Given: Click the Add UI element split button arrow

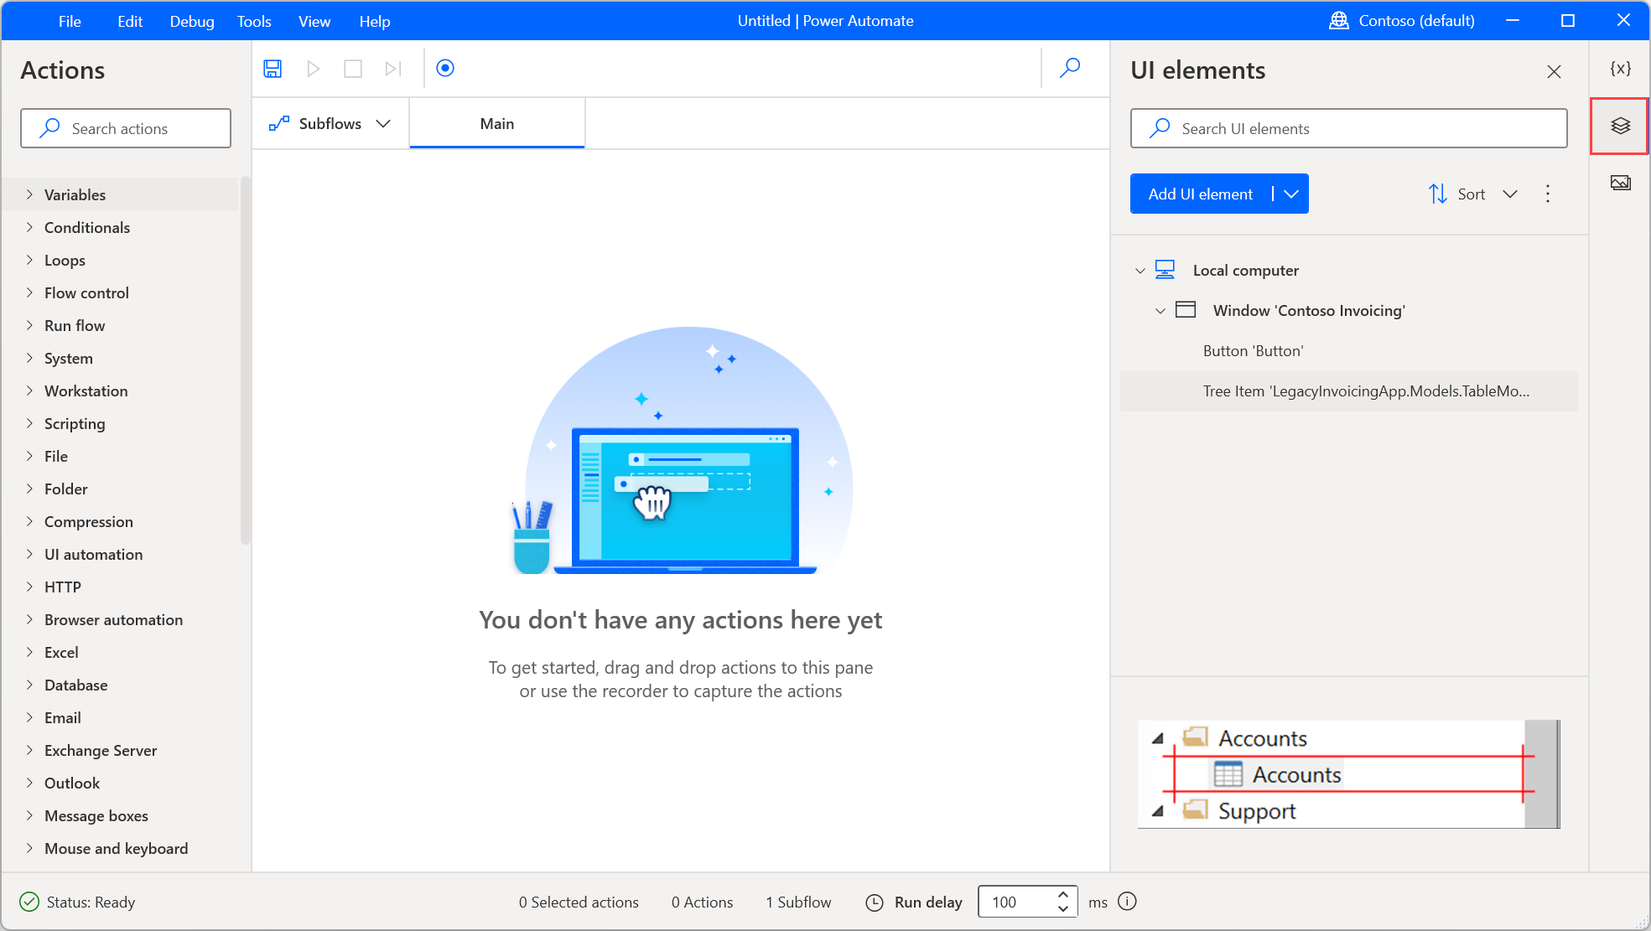Looking at the screenshot, I should tap(1290, 194).
